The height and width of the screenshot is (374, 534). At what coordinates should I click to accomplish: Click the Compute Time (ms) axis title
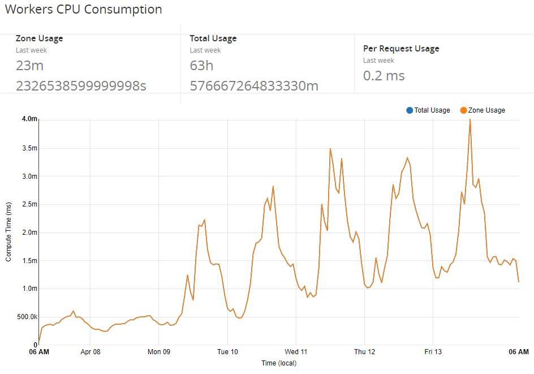[x=8, y=233]
